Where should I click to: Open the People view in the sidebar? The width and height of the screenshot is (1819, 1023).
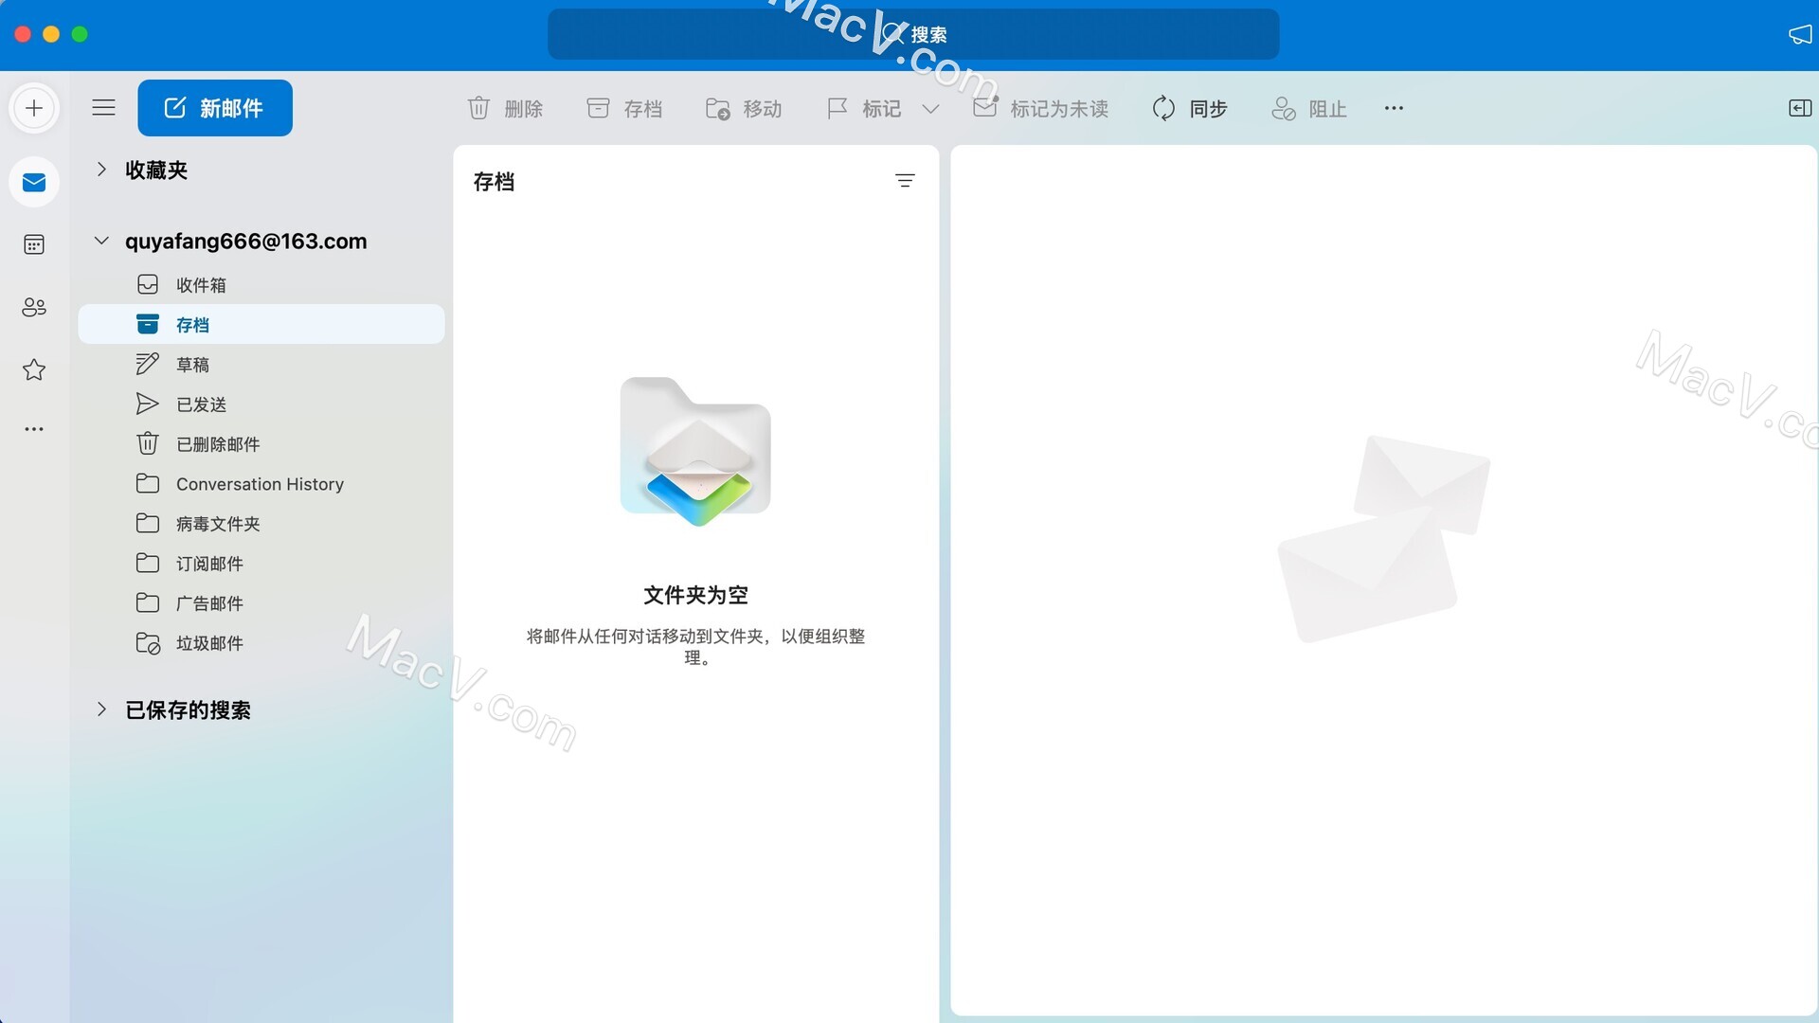click(x=34, y=307)
